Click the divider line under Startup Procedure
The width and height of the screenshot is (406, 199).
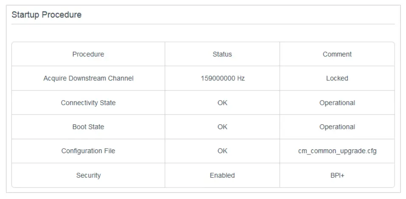[203, 24]
